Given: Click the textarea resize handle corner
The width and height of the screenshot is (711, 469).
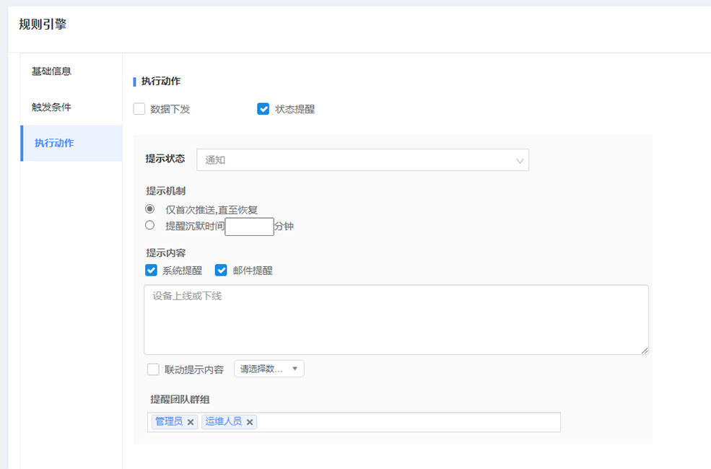Looking at the screenshot, I should point(645,351).
